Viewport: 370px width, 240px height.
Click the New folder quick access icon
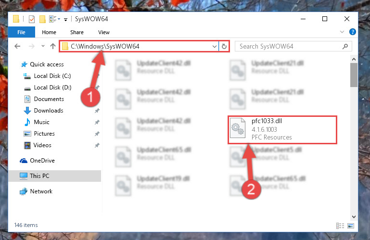pos(42,19)
